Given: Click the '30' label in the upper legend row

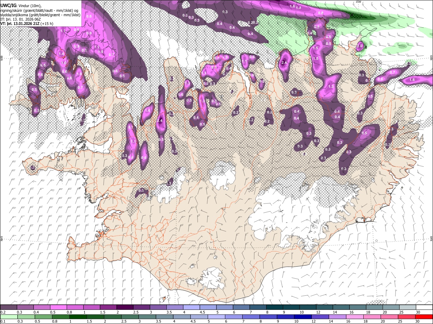Looking at the screenshot, I should pos(418,312).
